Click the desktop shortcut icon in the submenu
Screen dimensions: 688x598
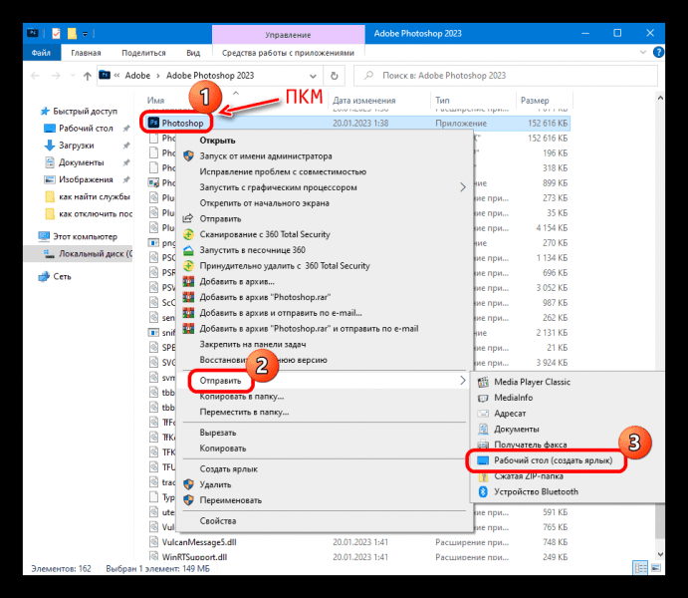pyautogui.click(x=483, y=460)
